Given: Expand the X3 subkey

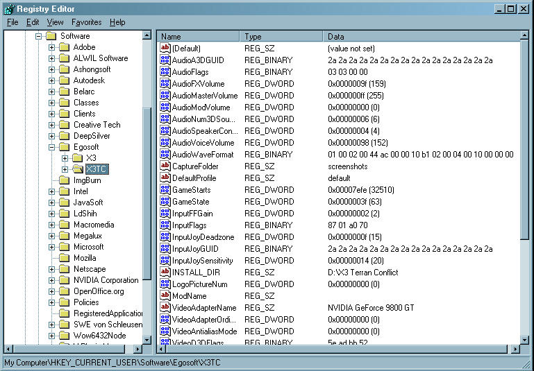Looking at the screenshot, I should click(65, 158).
